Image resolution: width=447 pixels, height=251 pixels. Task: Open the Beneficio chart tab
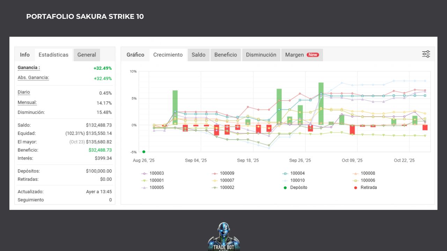(x=226, y=55)
